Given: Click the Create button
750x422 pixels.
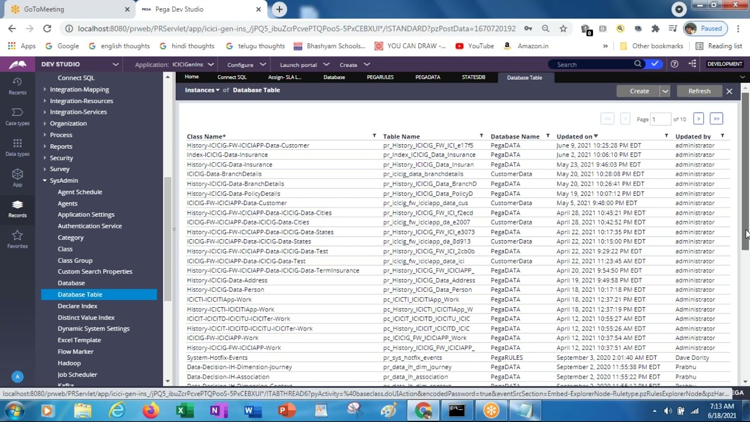Looking at the screenshot, I should pyautogui.click(x=639, y=91).
